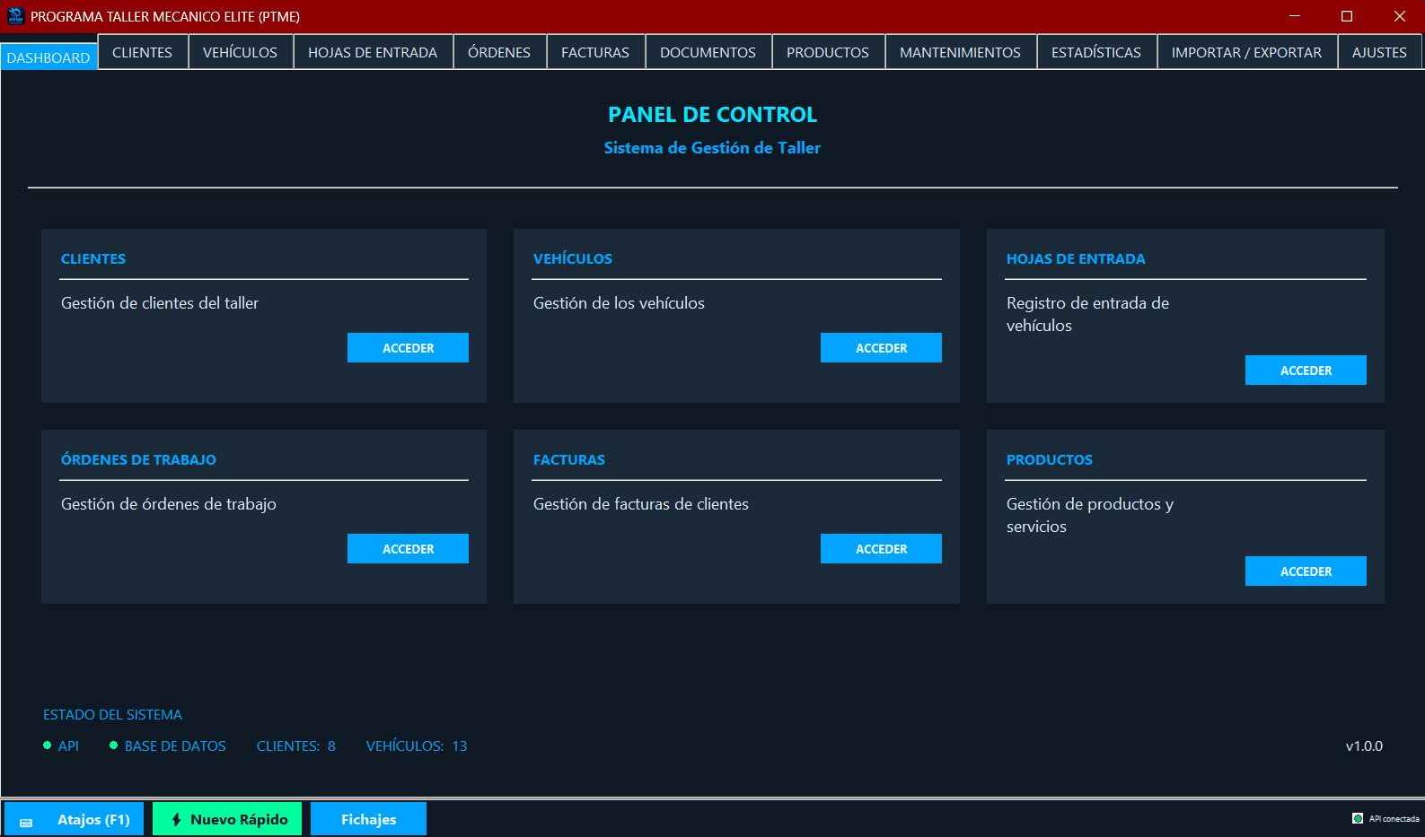
Task: Click 'Gestión de los vehículos' text
Action: [x=619, y=303]
